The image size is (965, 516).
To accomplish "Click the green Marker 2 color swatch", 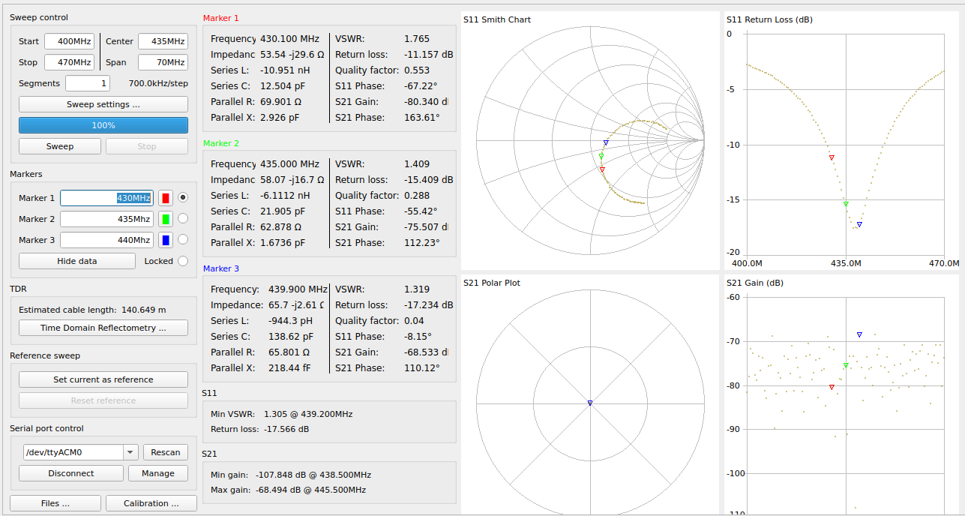I will point(165,219).
